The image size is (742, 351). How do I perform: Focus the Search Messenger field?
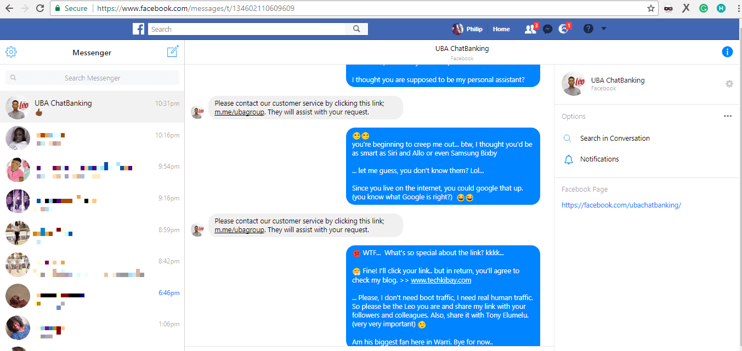[x=92, y=78]
